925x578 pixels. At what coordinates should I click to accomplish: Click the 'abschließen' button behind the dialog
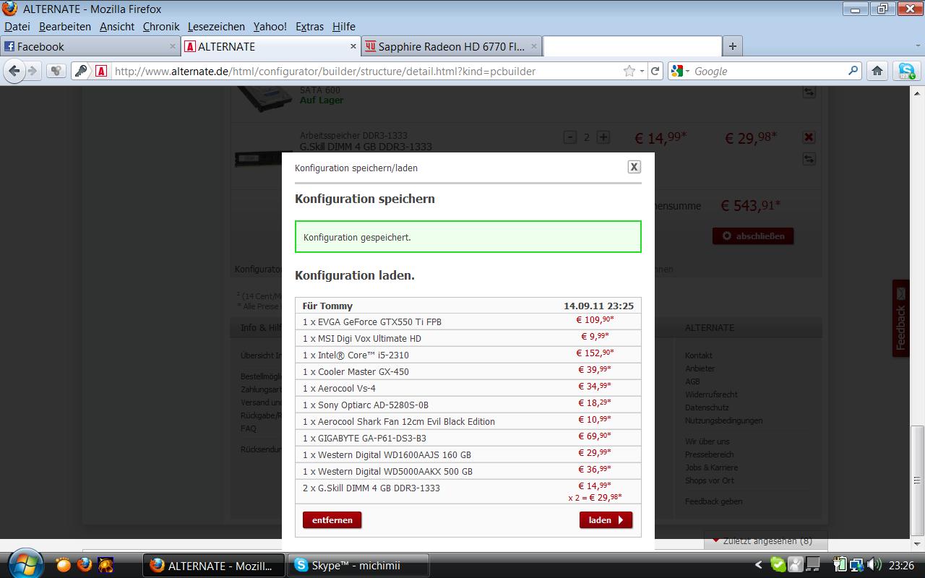[x=753, y=236]
